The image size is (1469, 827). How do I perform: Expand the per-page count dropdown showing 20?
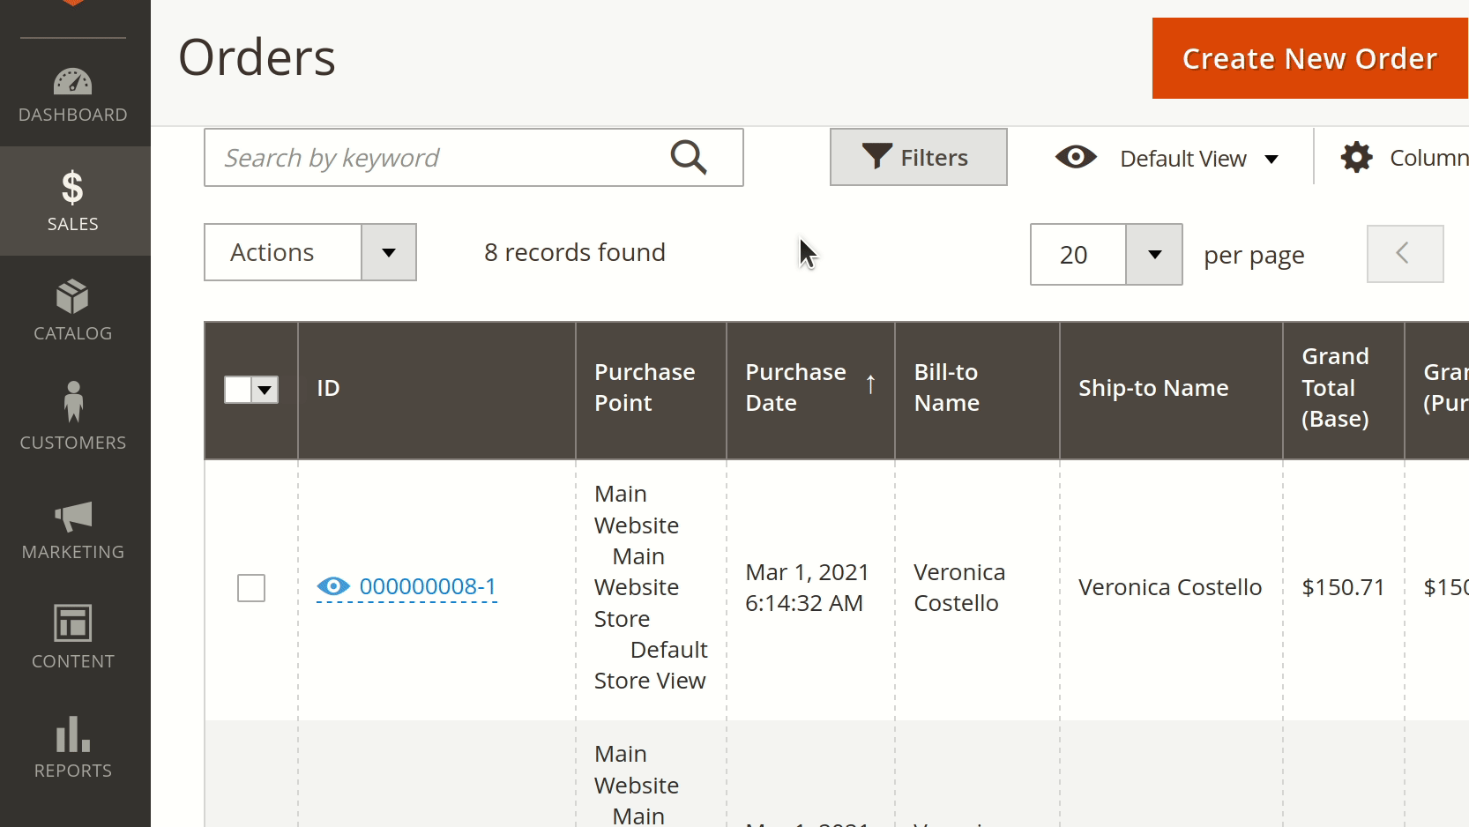click(x=1106, y=254)
